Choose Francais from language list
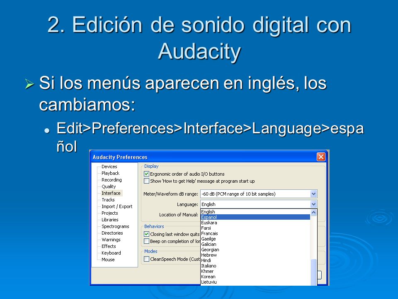Screen dimensions: 398x299 pyautogui.click(x=255, y=233)
